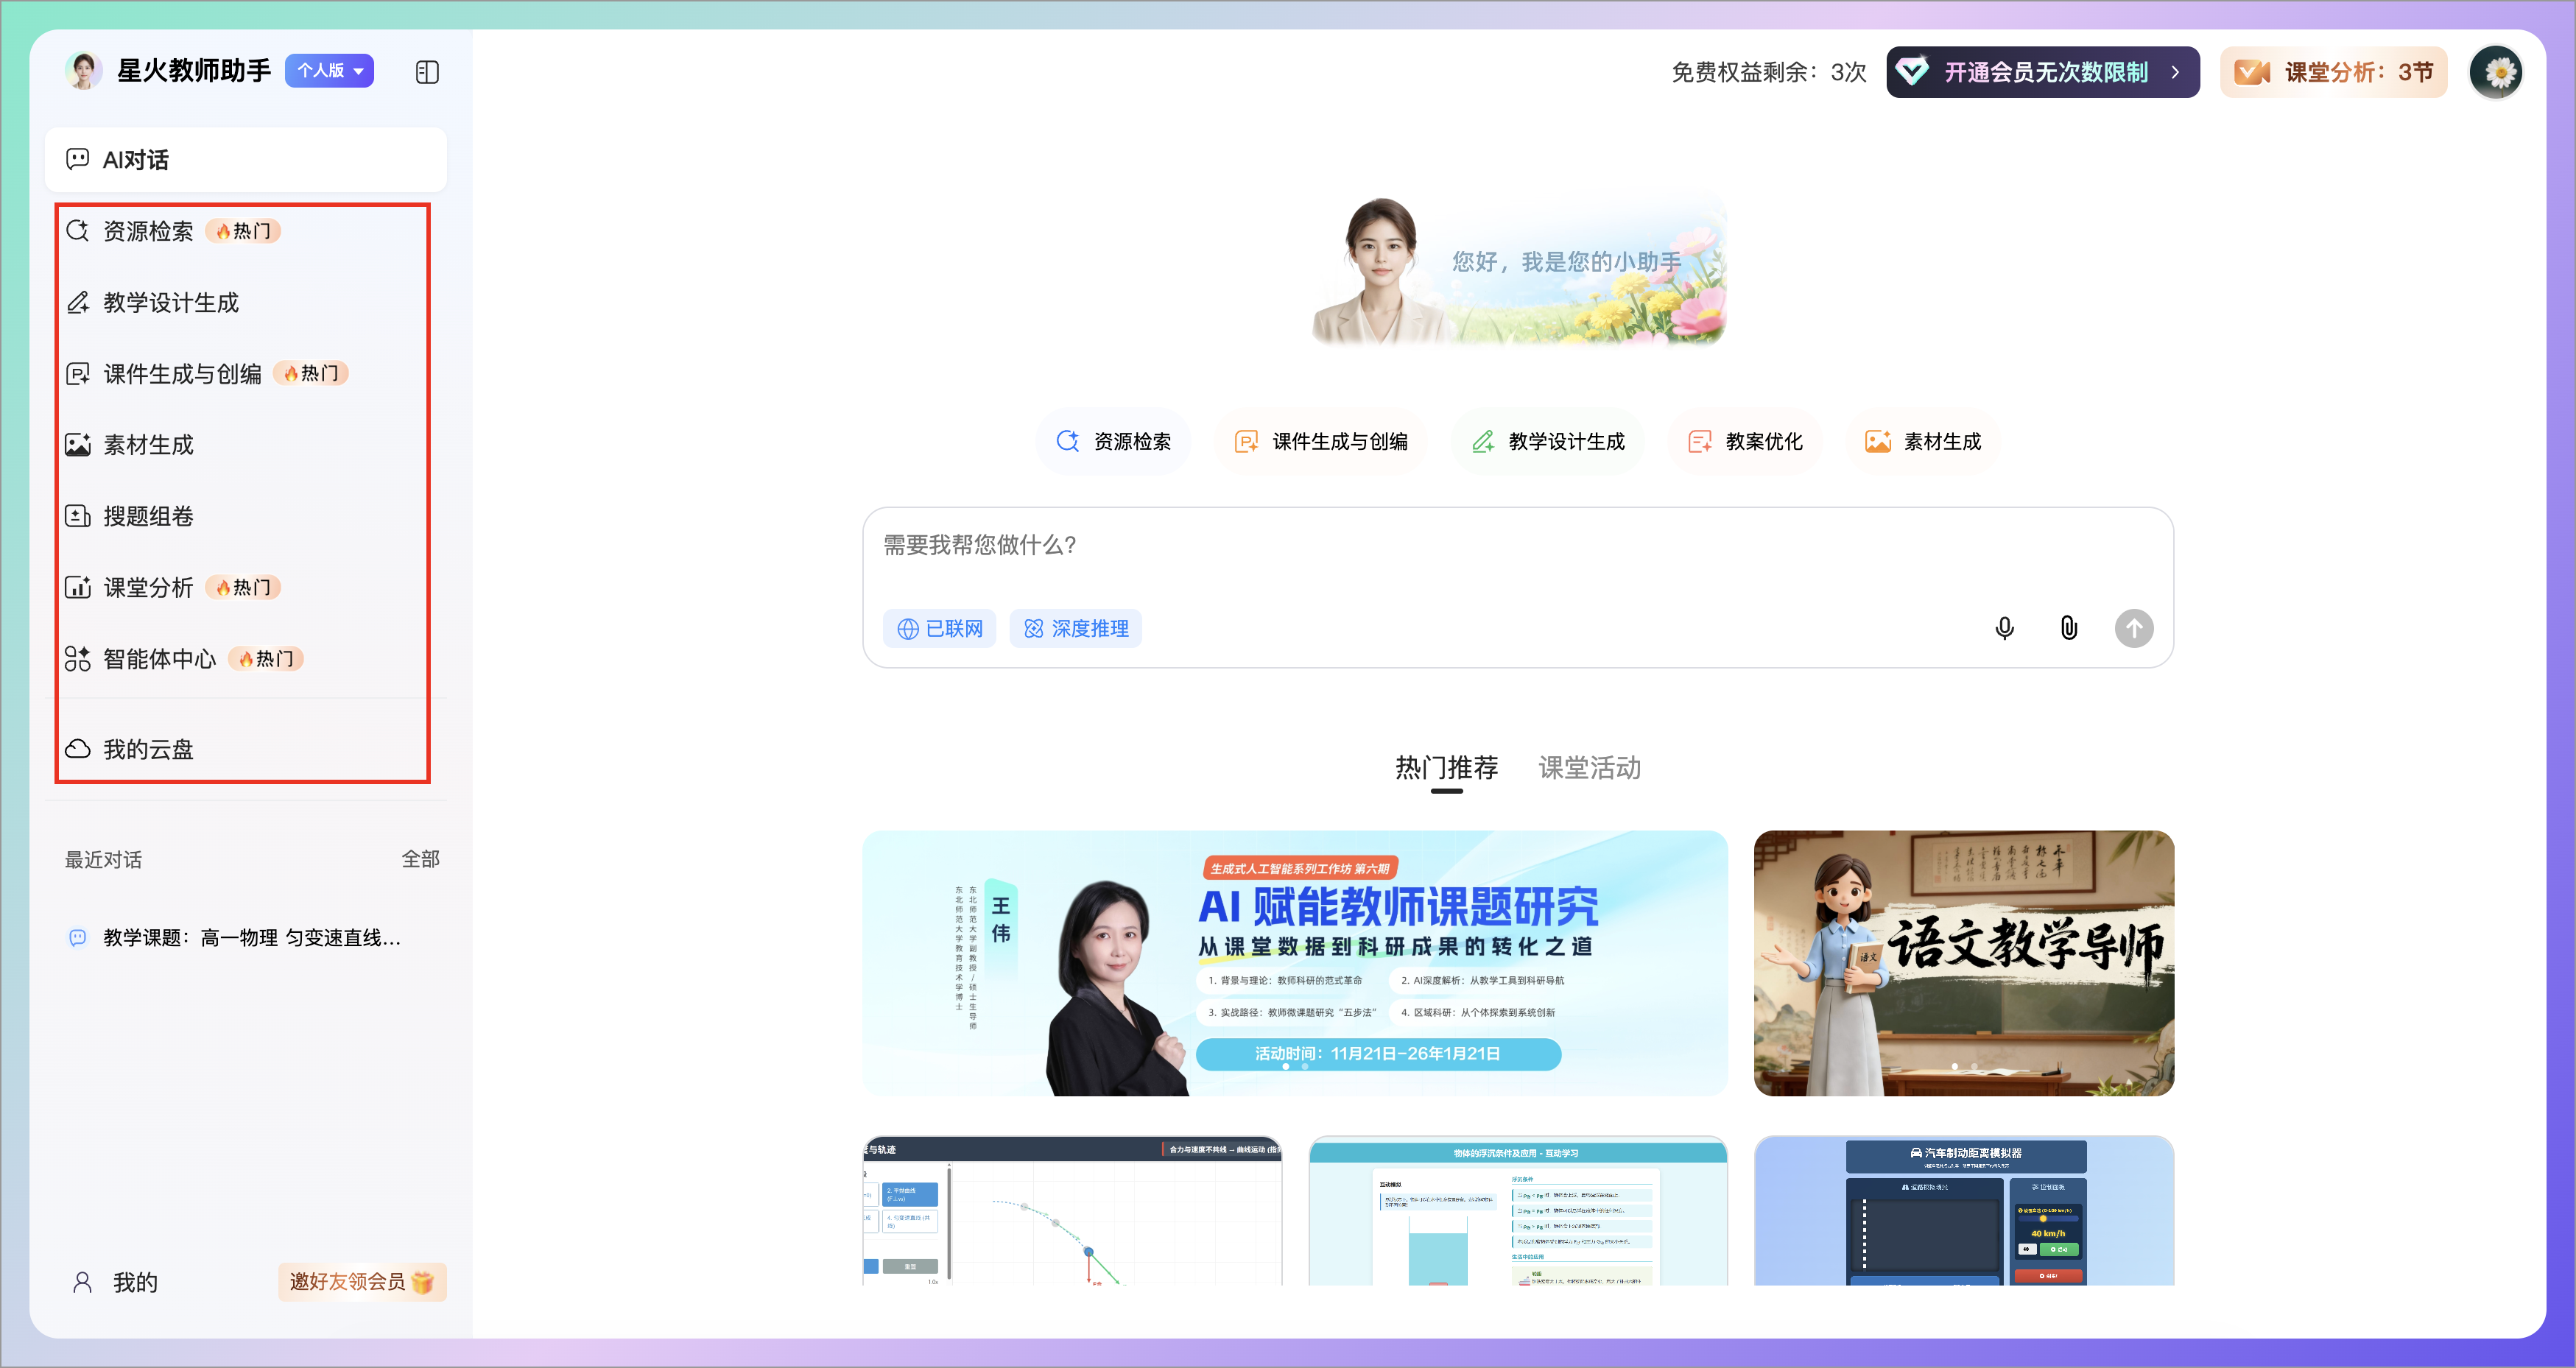Toggle the 已联网 web search option
2576x1368 pixels.
pos(940,628)
